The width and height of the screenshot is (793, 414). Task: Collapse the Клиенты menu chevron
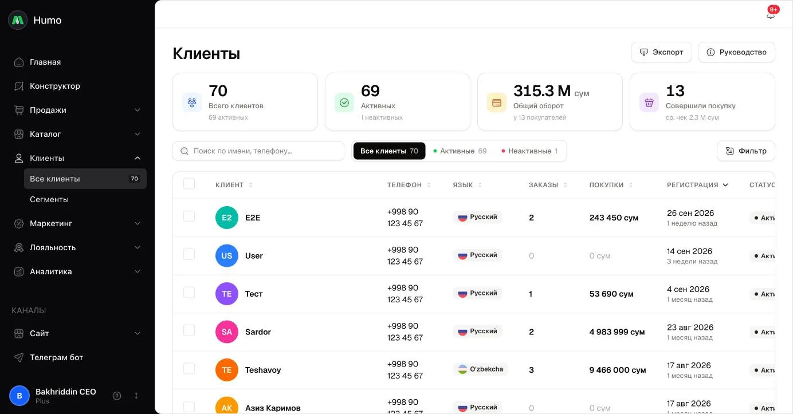click(x=138, y=158)
